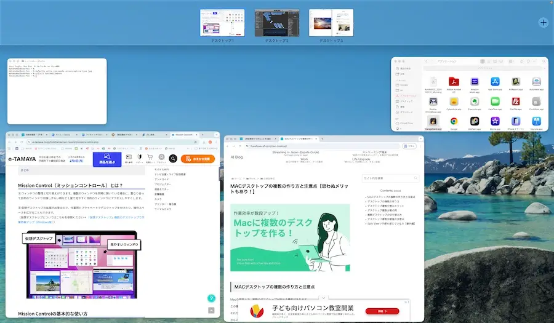Image resolution: width=554 pixels, height=323 pixels.
Task: Click teal help question-mark button
Action: pos(211,298)
